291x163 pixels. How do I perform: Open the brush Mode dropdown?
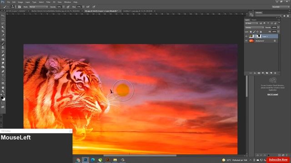pyautogui.click(x=39, y=7)
